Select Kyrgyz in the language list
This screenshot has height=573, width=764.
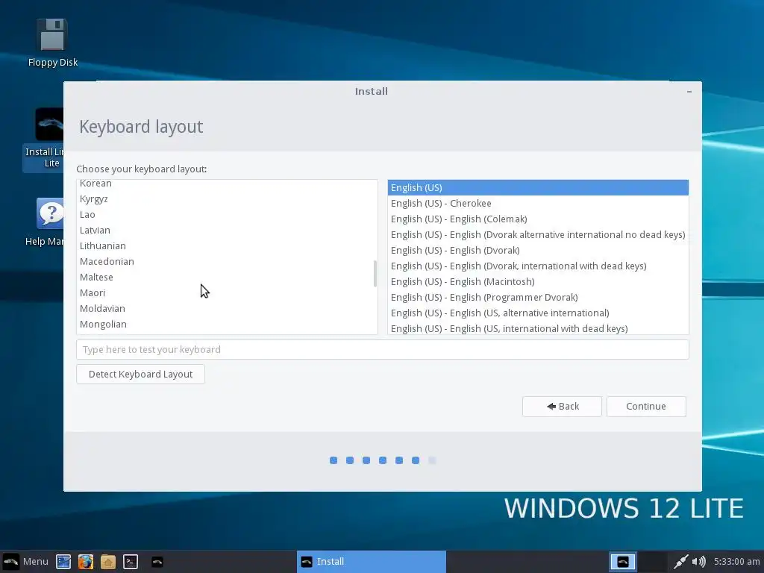click(227, 198)
